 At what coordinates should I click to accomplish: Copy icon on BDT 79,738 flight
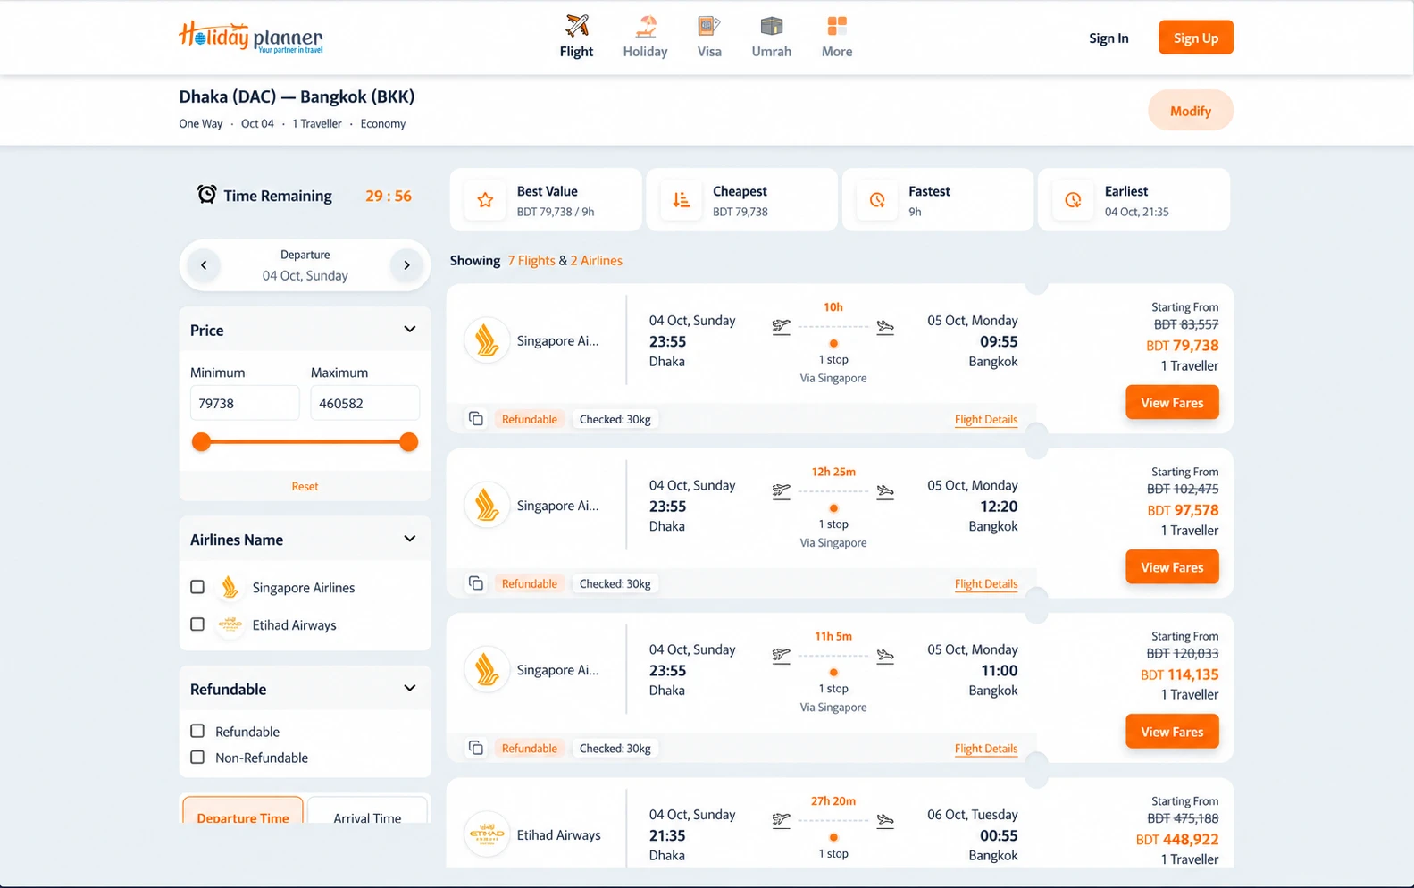coord(476,419)
